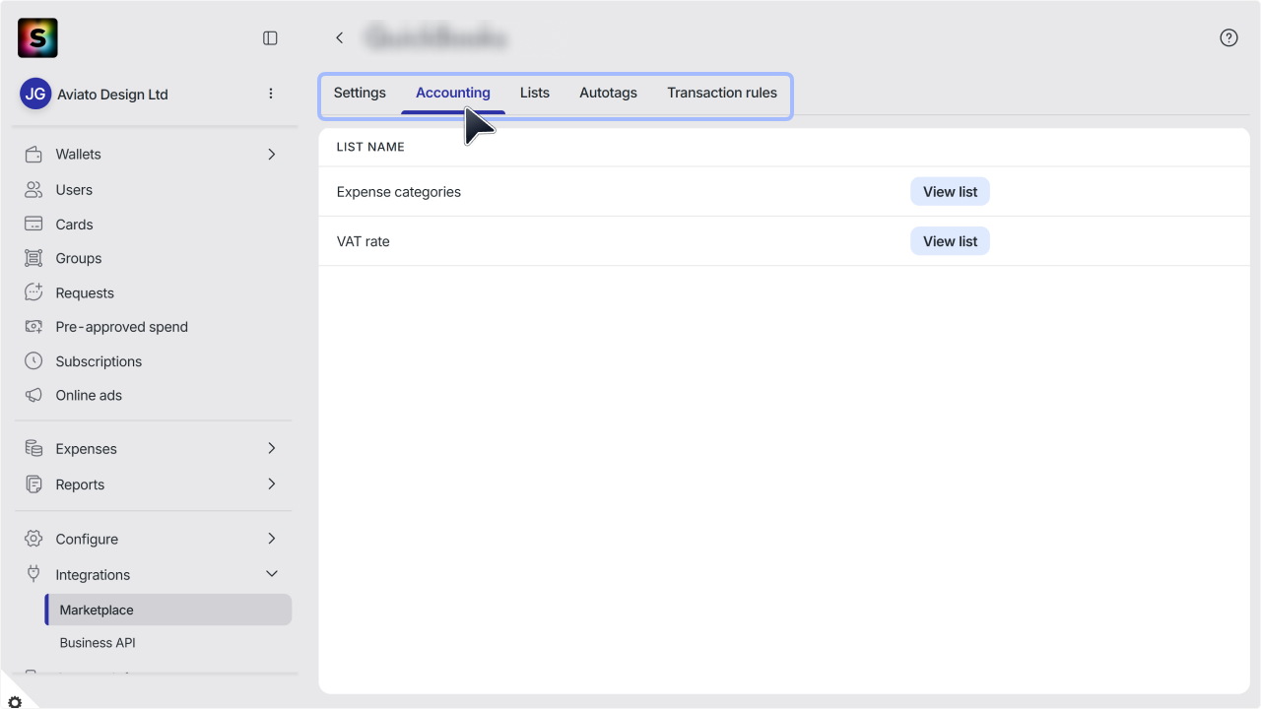The width and height of the screenshot is (1261, 709).
Task: Switch to the Settings tab
Action: coord(360,93)
